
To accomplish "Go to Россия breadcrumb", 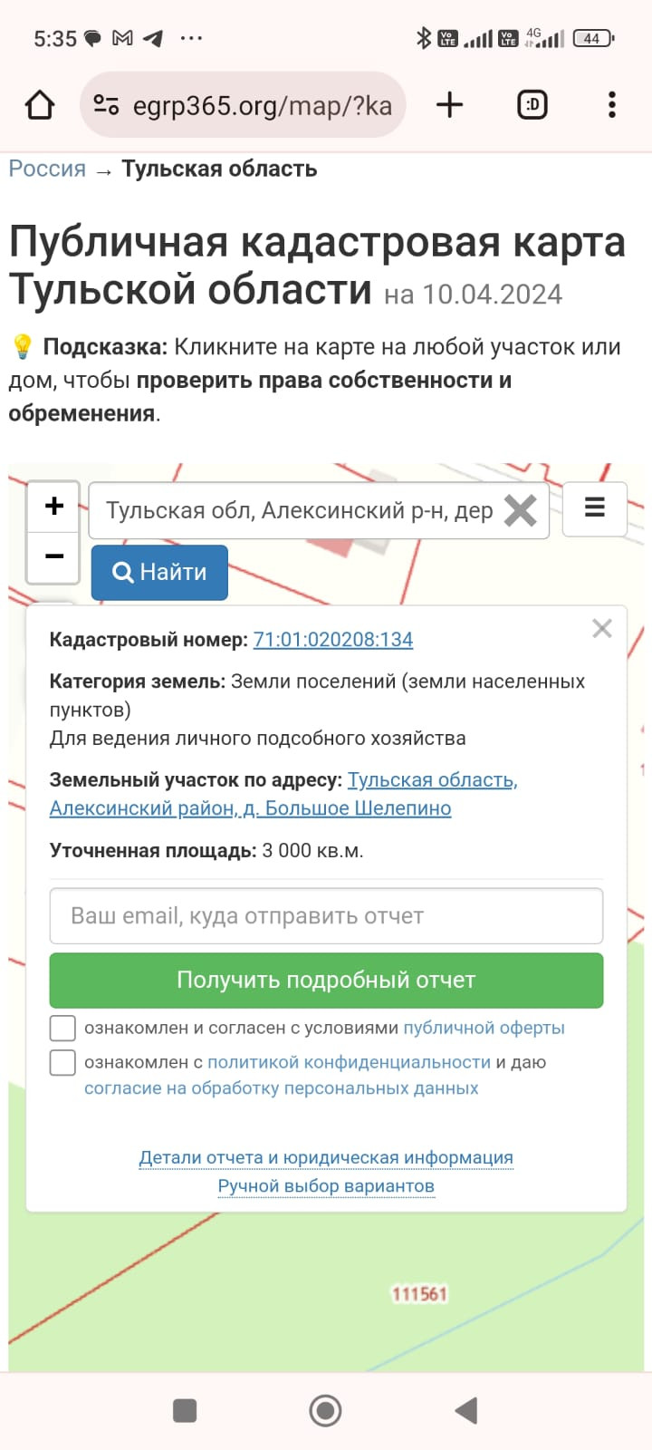I will 47,169.
